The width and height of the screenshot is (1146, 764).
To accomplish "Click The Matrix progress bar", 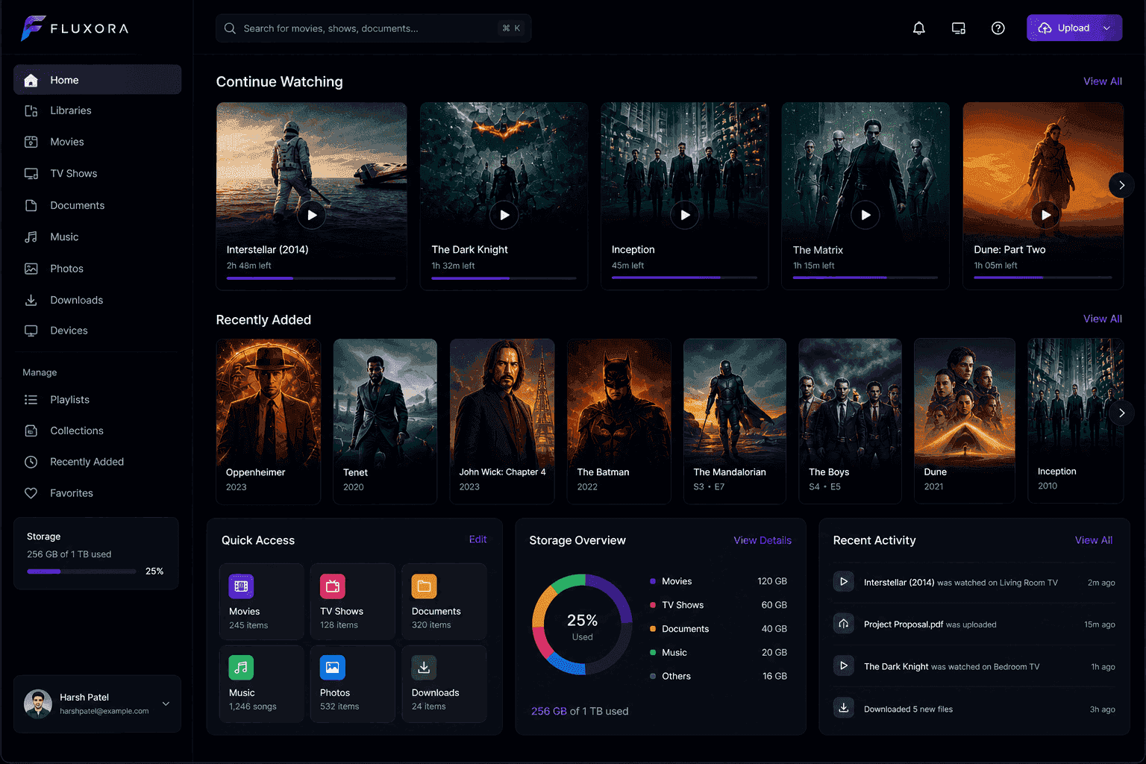I will point(865,278).
